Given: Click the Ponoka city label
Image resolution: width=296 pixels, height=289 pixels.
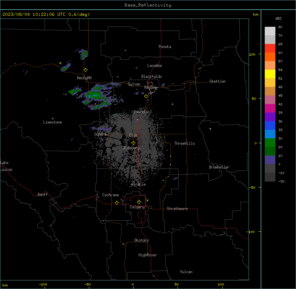Looking at the screenshot, I should coord(165,47).
